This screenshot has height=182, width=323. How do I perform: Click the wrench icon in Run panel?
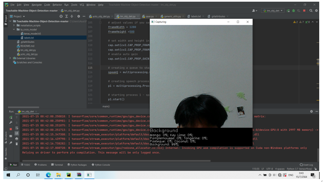(x=11, y=122)
